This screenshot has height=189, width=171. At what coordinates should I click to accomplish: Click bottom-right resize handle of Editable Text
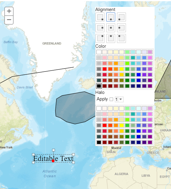coord(73,162)
